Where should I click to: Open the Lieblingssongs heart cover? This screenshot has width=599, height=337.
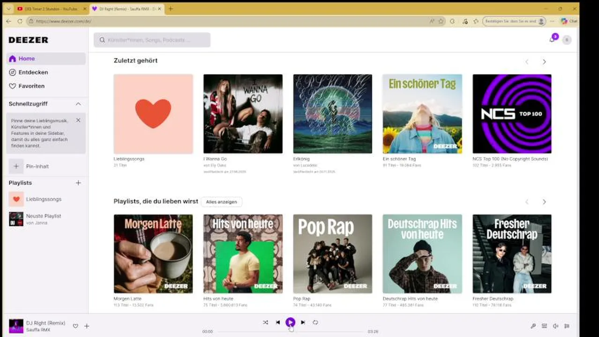[153, 114]
